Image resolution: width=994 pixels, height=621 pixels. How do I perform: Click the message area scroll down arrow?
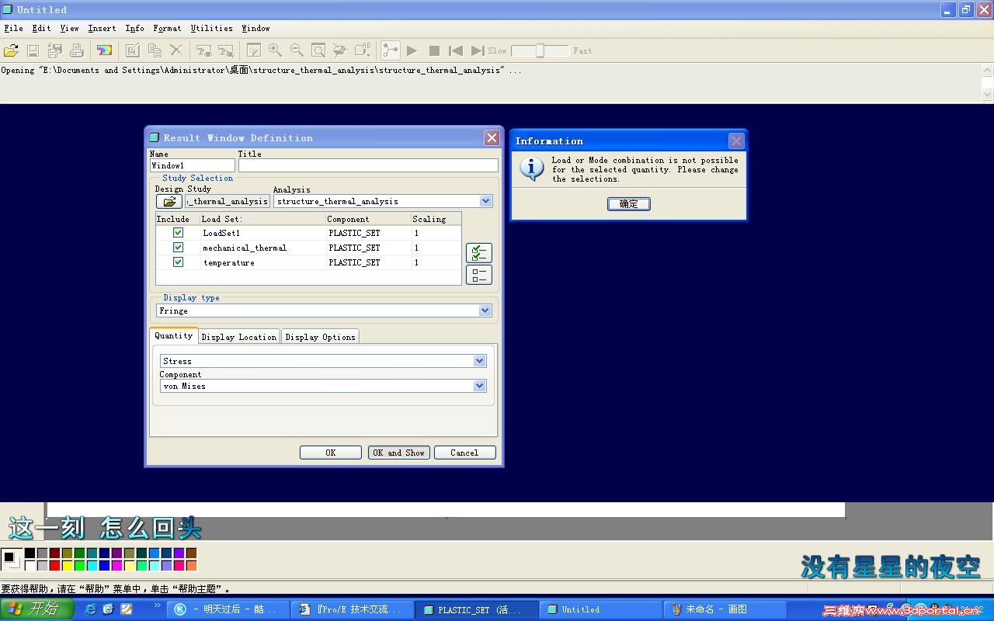click(987, 94)
